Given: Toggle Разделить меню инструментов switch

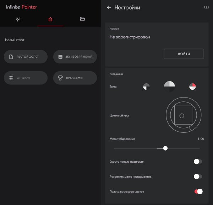Looking at the screenshot, I should click(198, 177).
